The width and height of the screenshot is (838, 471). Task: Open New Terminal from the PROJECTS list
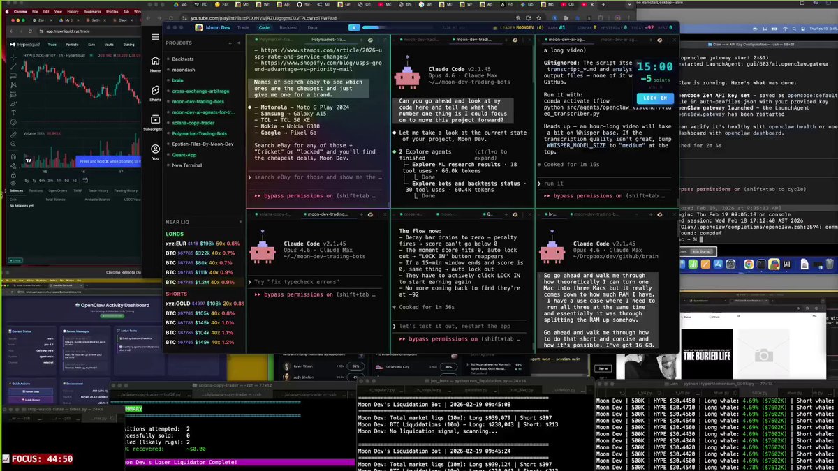[187, 165]
